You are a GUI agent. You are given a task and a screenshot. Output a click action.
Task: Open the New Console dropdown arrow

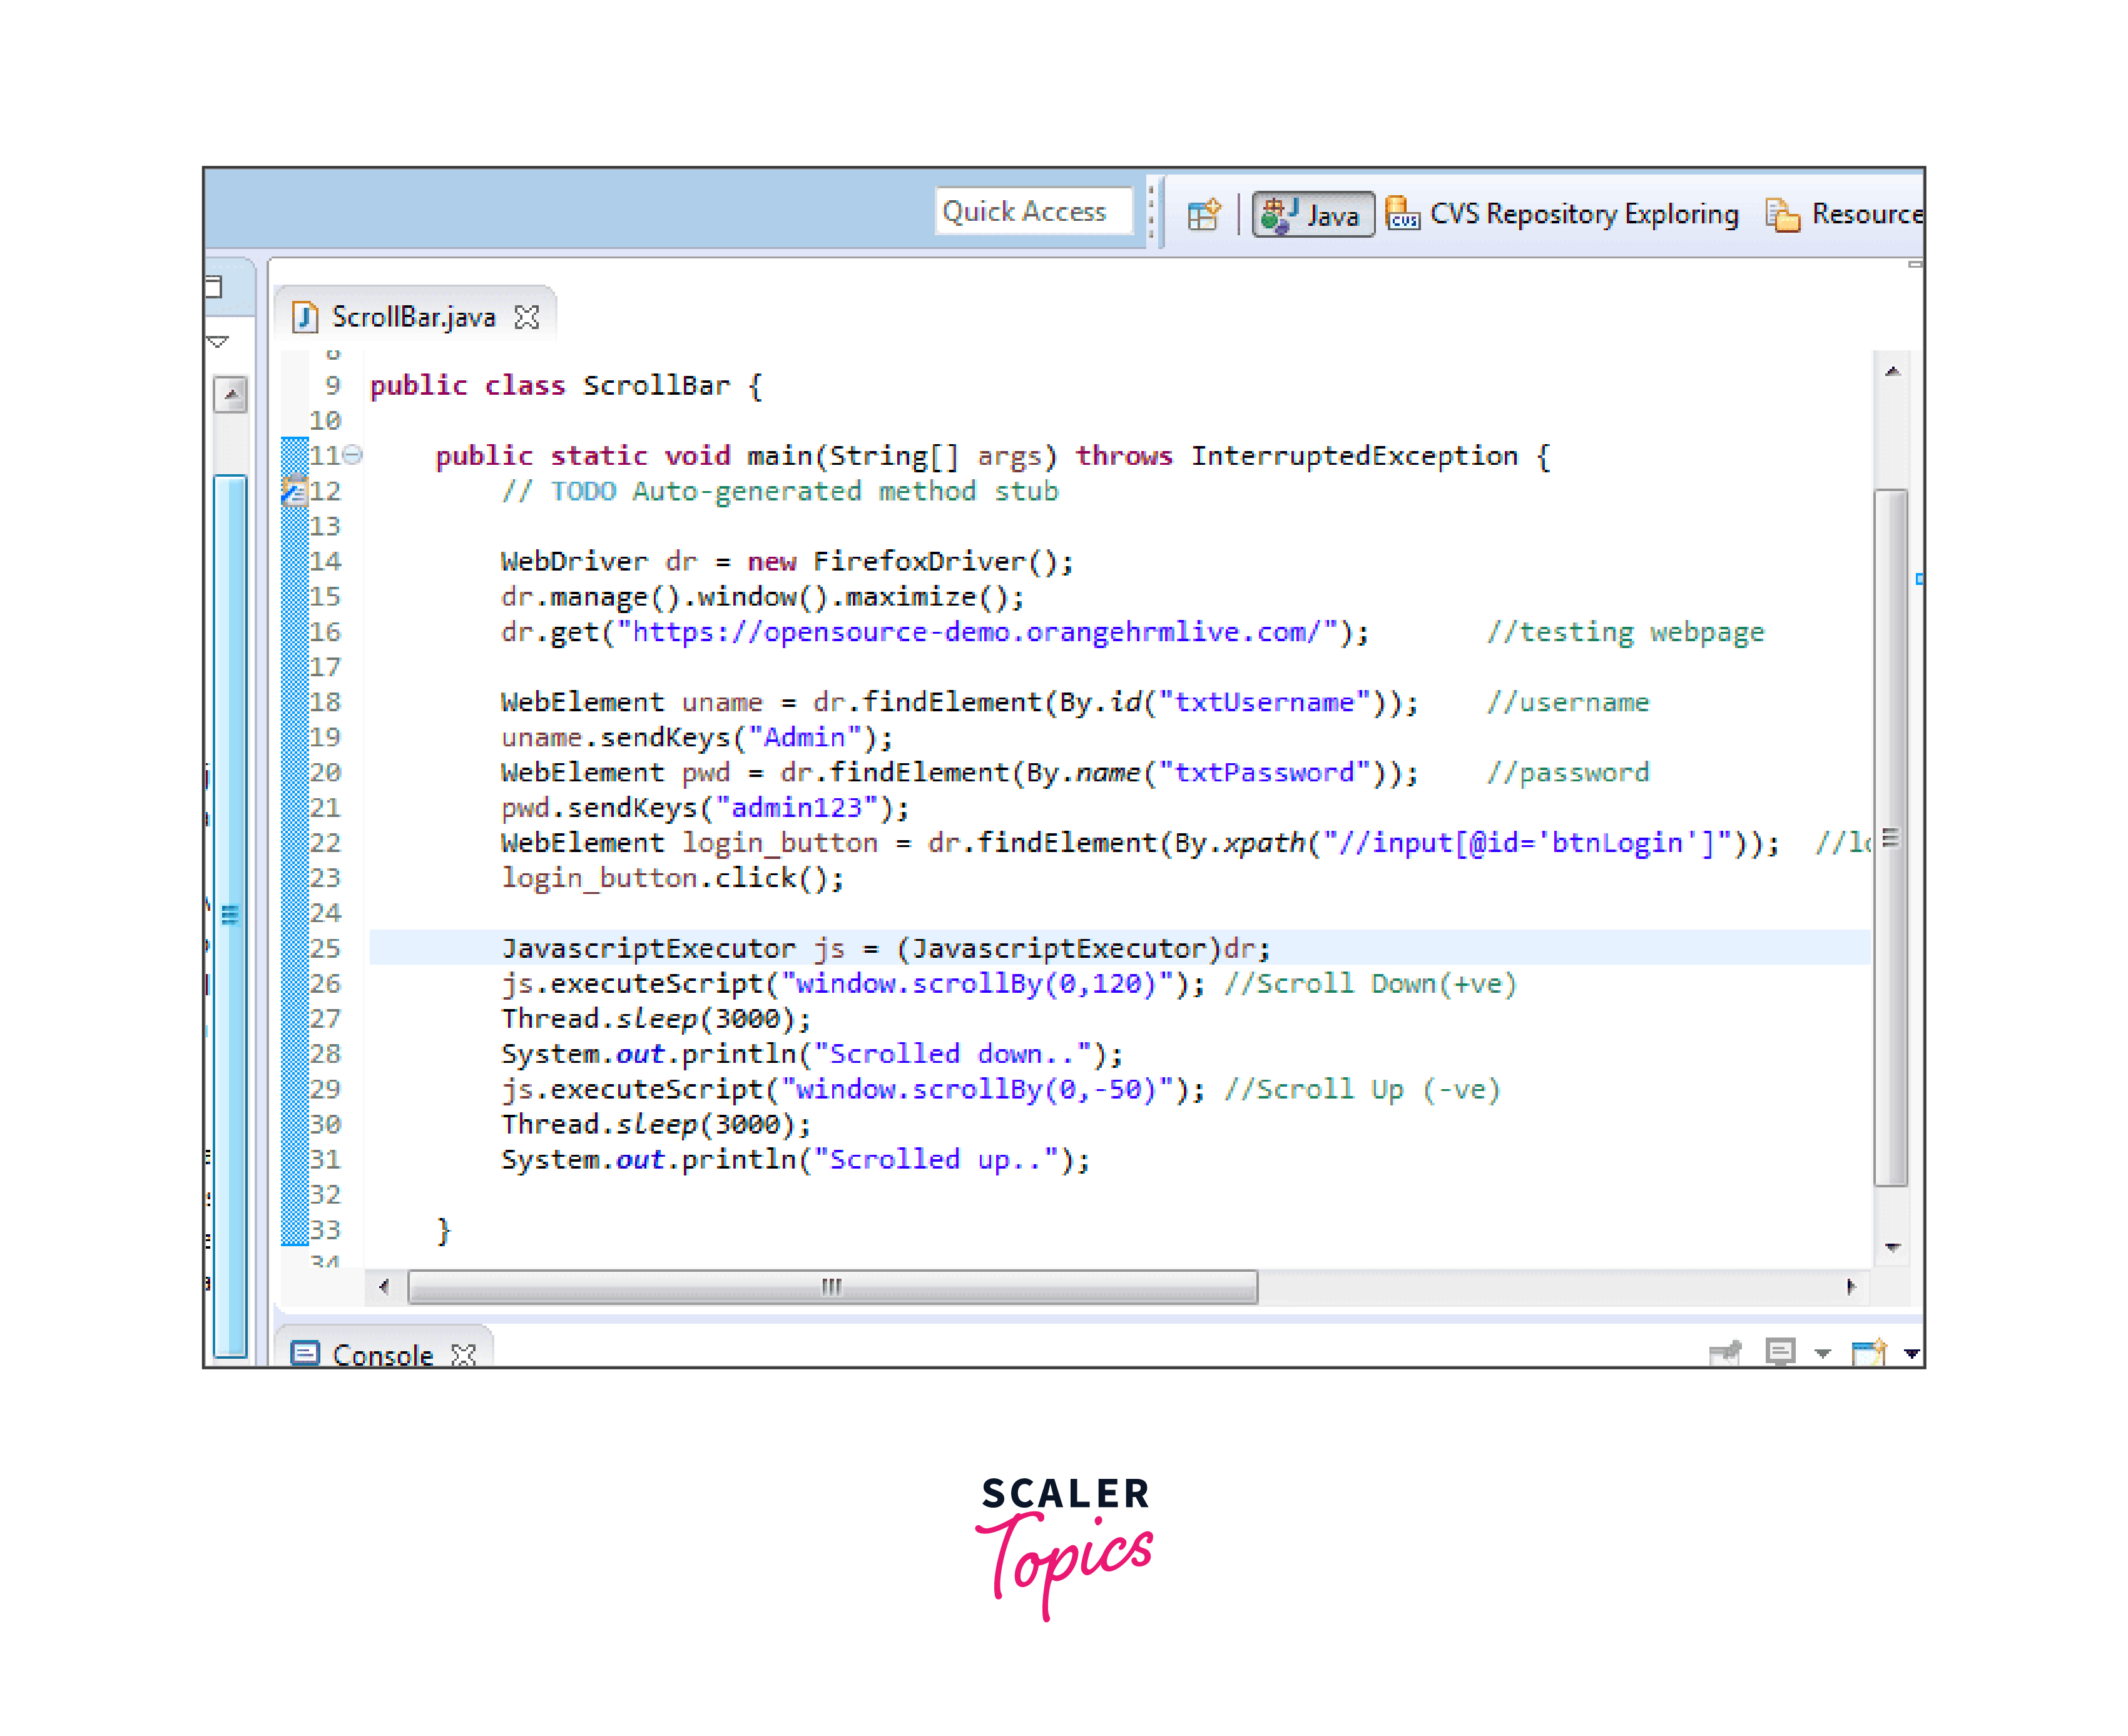[x=1911, y=1353]
